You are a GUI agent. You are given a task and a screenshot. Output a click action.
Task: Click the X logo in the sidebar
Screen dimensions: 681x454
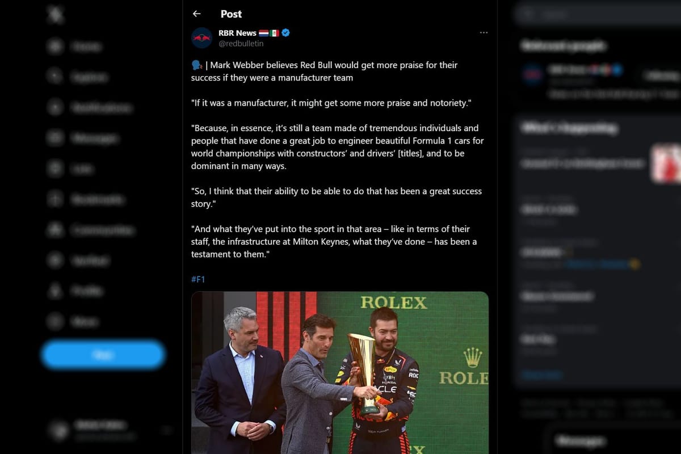pos(56,16)
